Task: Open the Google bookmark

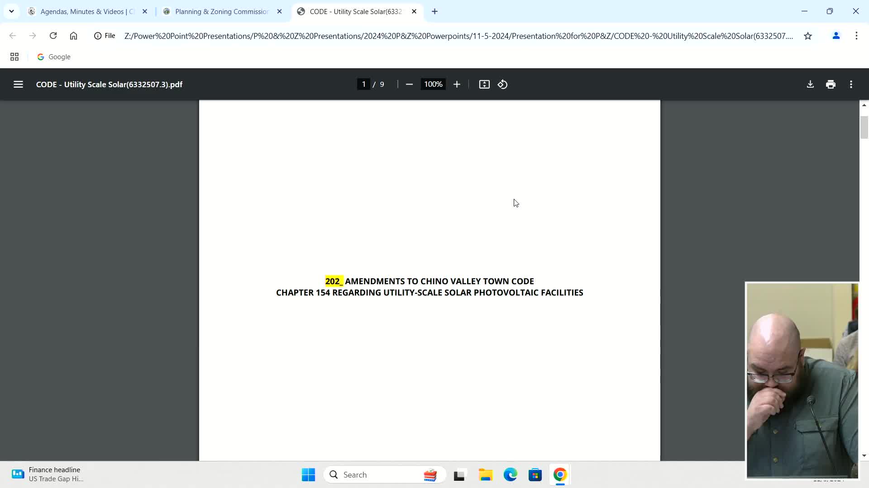Action: tap(54, 57)
